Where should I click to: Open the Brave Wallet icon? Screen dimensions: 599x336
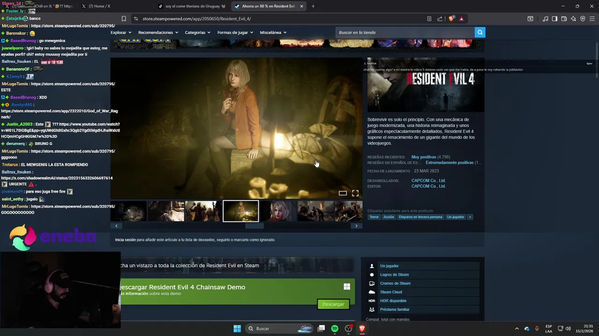[564, 19]
